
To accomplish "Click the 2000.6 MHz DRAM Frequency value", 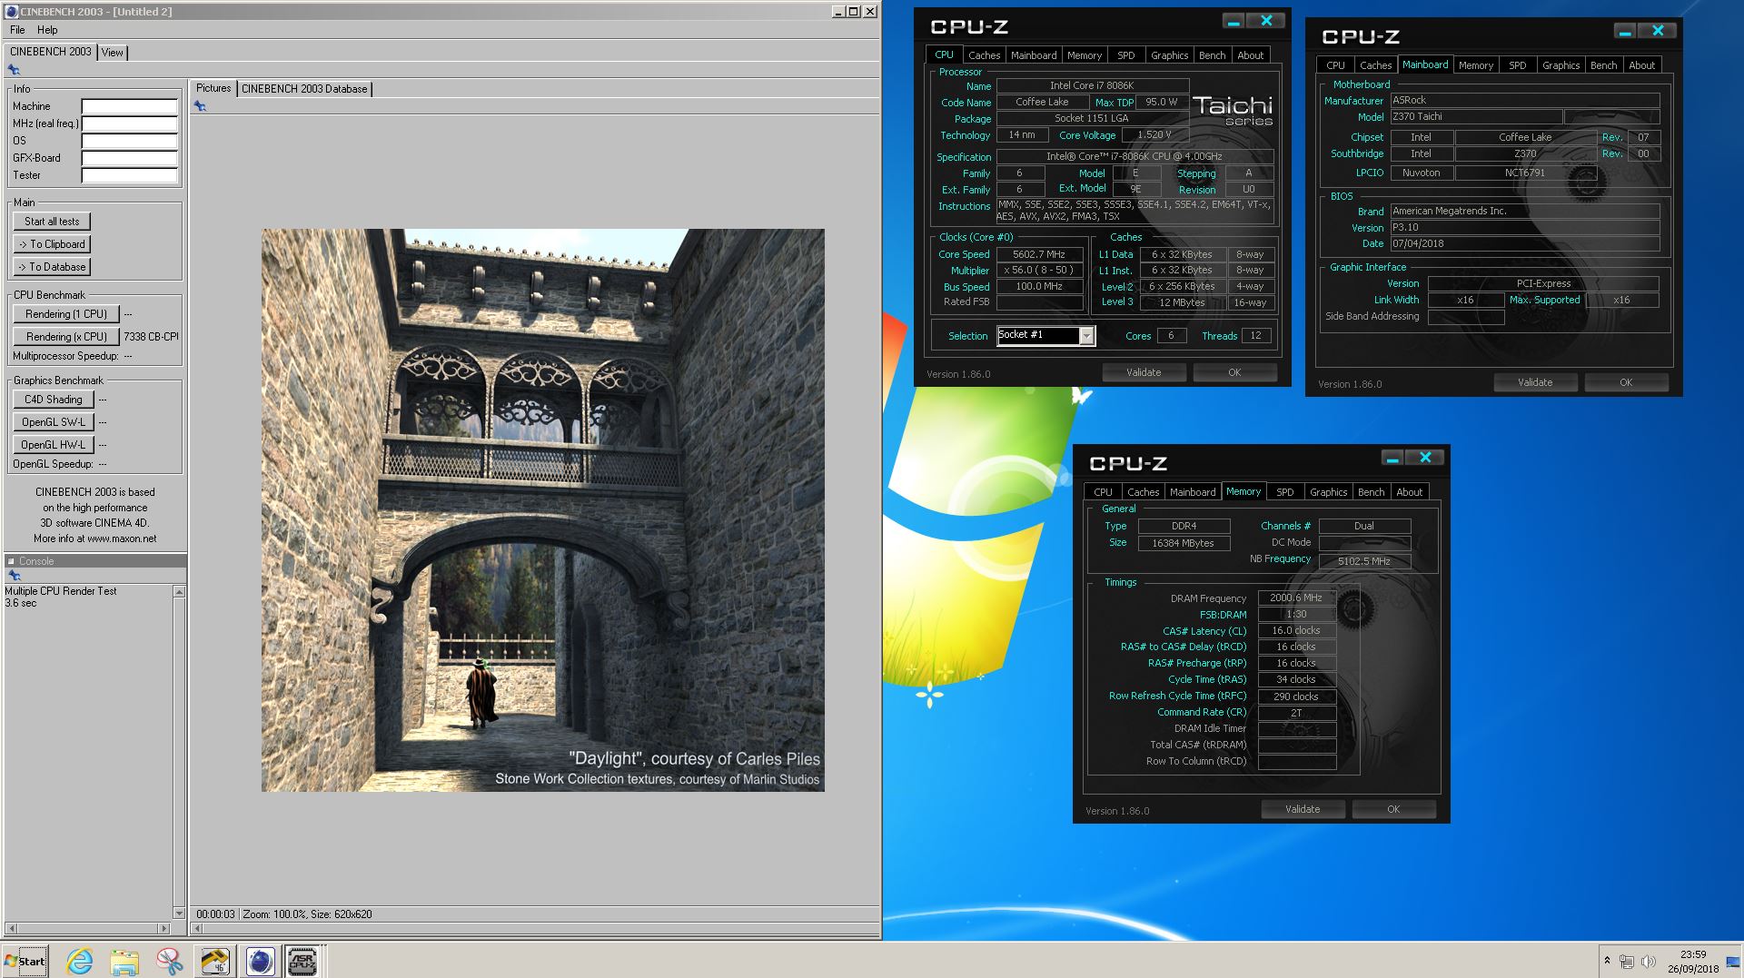I will 1296,598.
